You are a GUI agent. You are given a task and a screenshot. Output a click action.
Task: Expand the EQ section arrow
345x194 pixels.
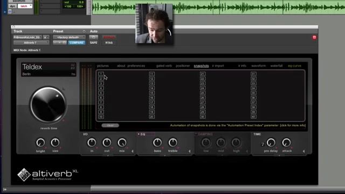click(189, 151)
